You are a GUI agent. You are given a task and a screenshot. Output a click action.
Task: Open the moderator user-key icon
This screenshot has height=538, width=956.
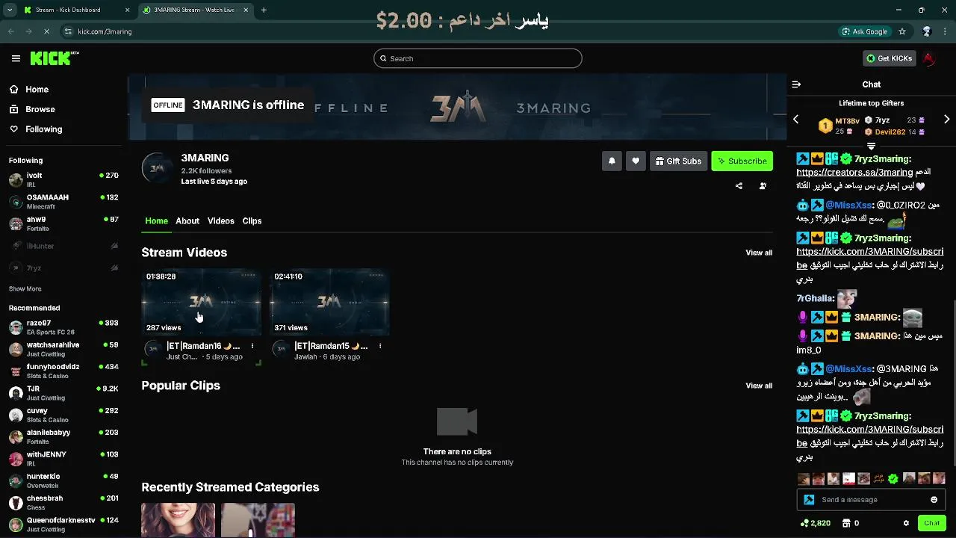point(763,186)
